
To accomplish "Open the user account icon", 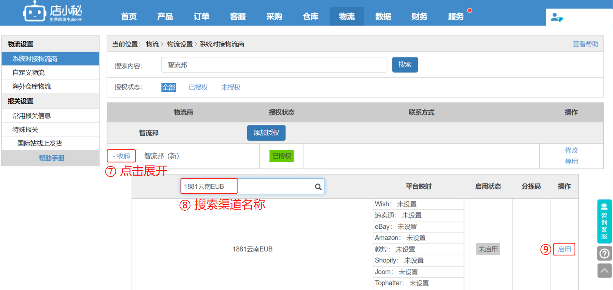I will tap(556, 17).
